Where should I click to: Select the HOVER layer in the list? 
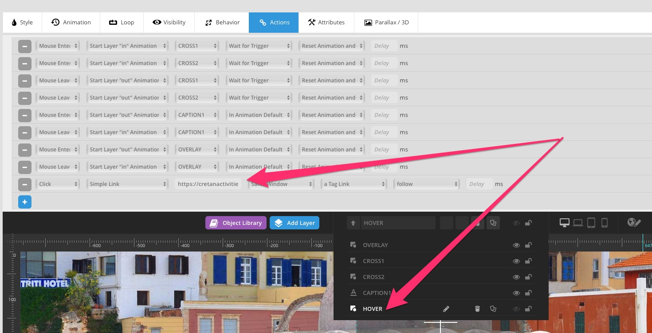[x=373, y=309]
